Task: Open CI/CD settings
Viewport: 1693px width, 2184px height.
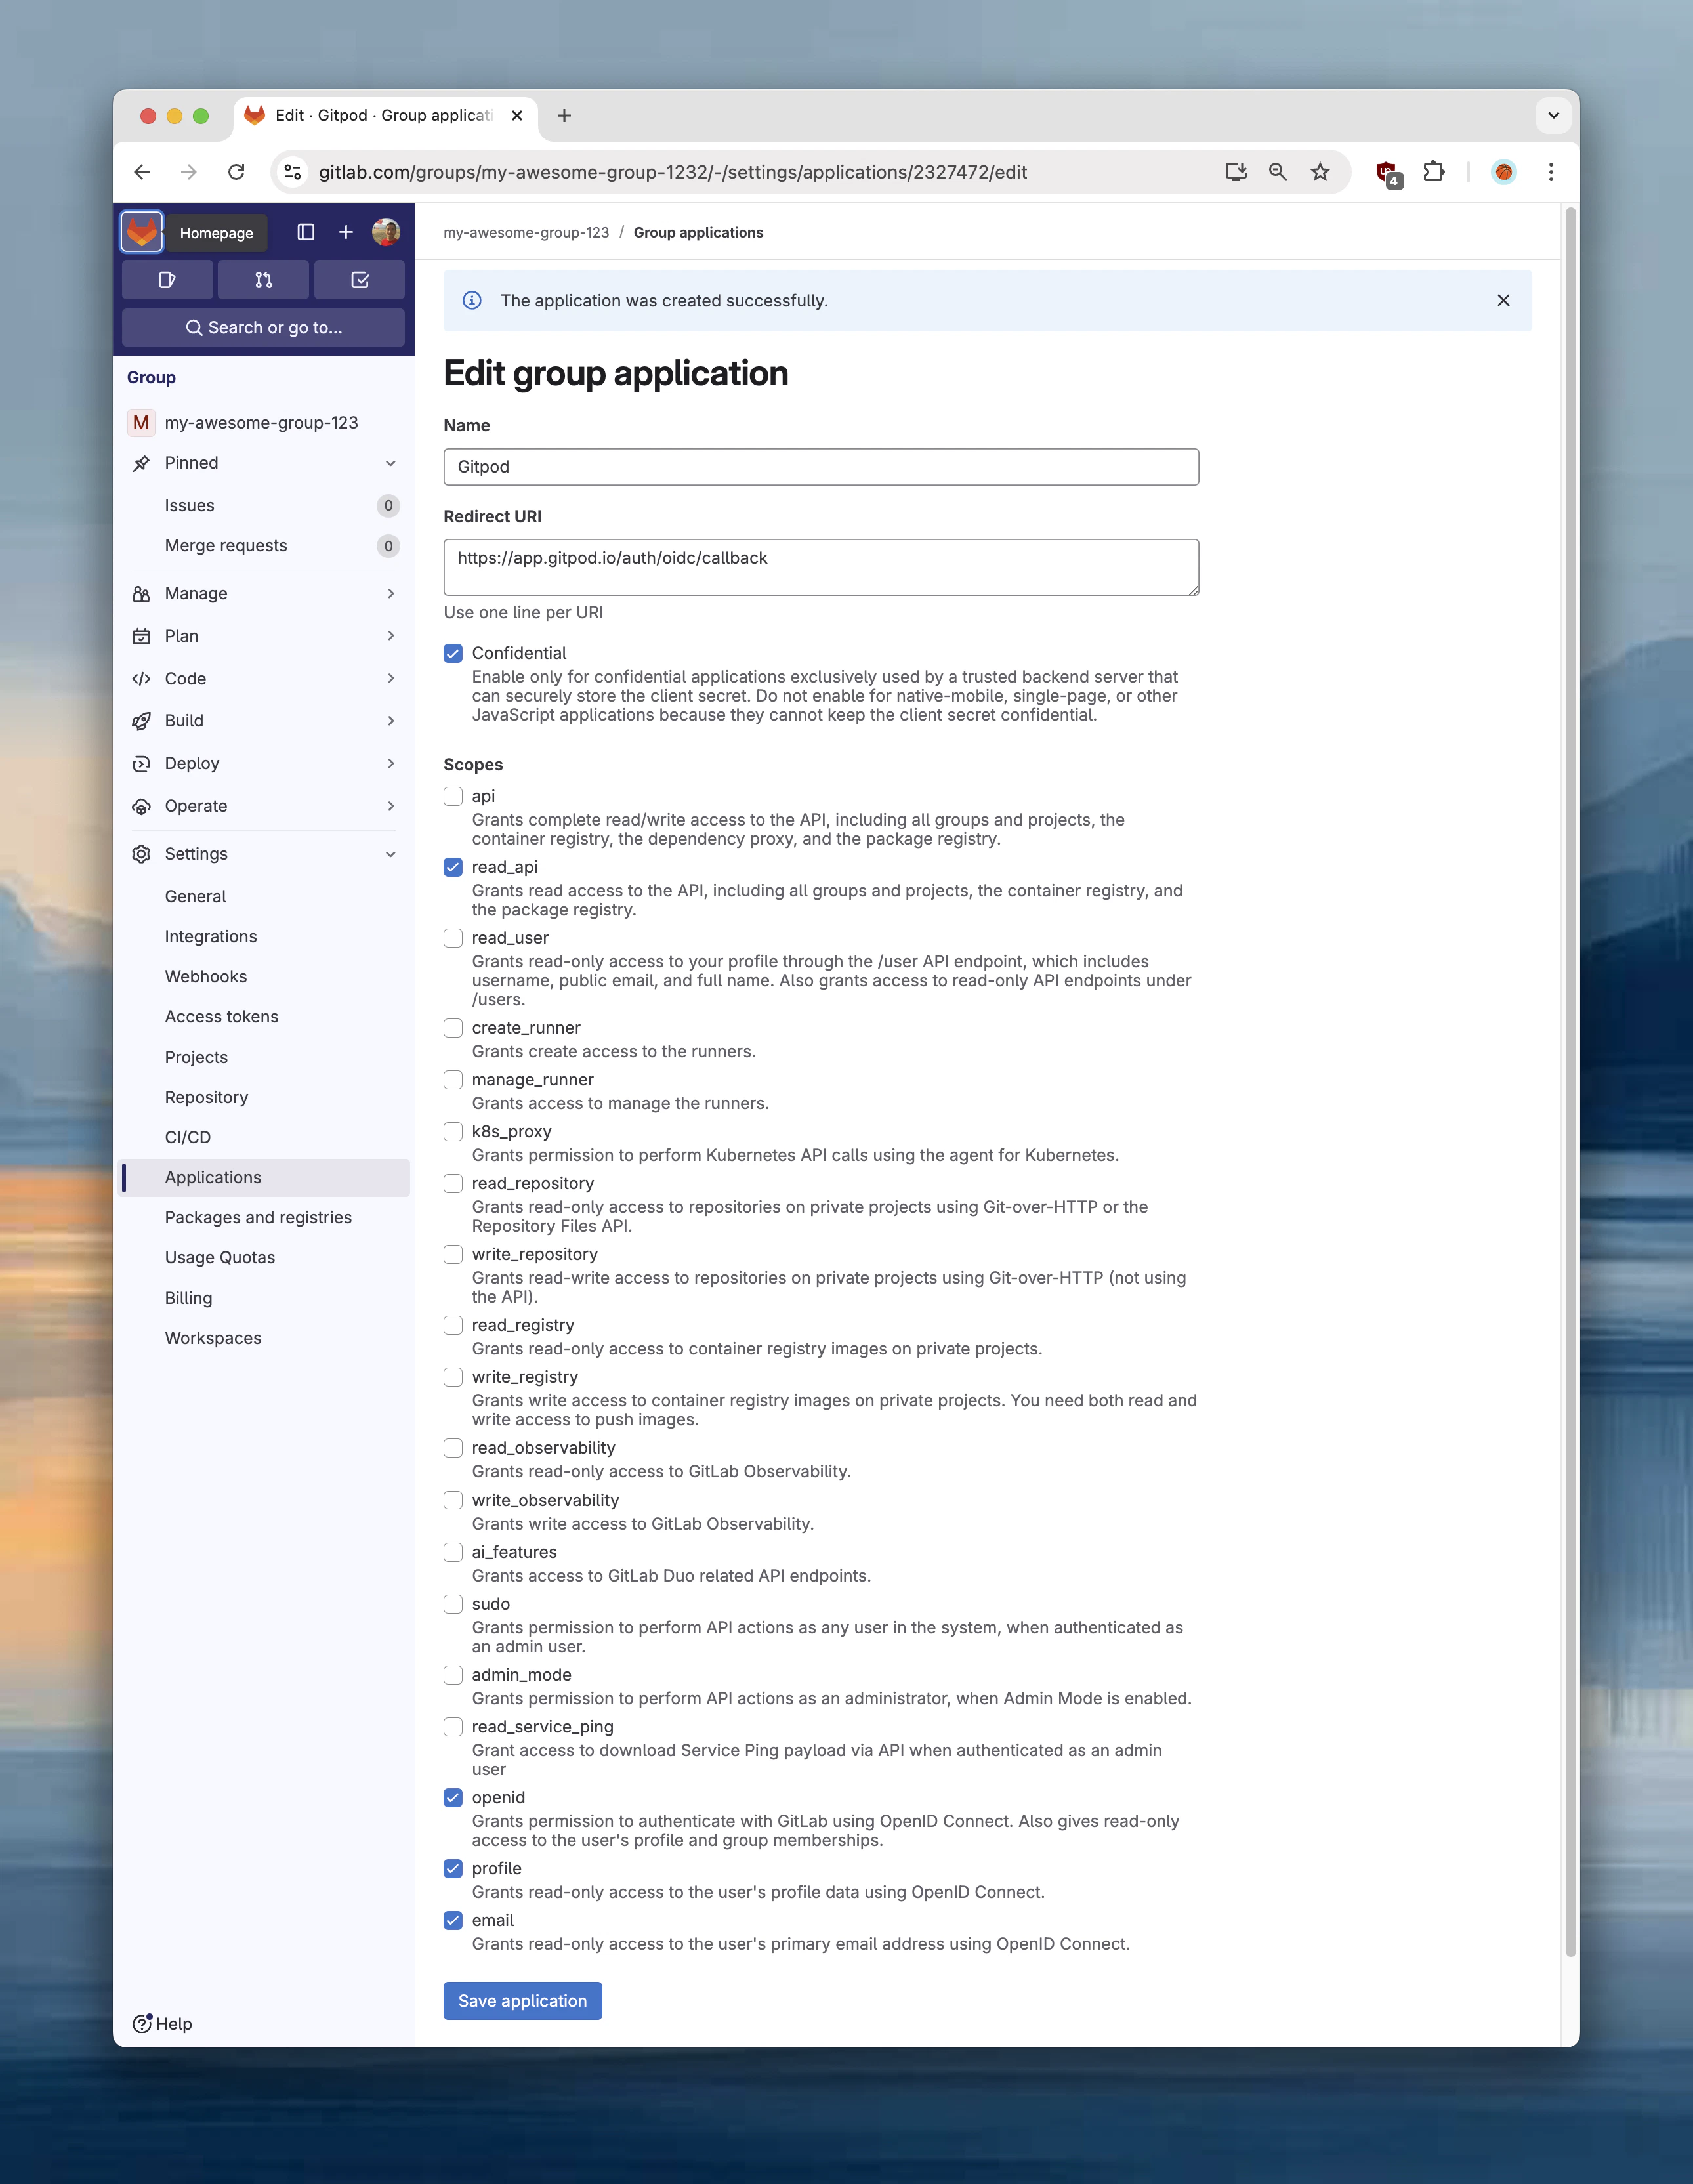Action: click(x=265, y=1137)
